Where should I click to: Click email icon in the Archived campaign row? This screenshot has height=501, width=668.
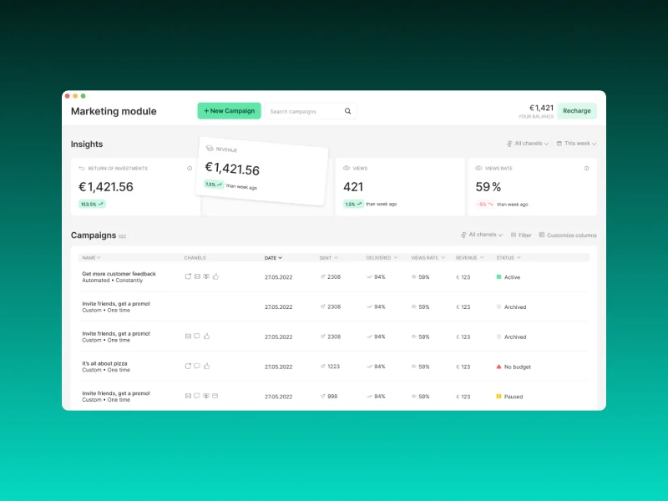188,337
